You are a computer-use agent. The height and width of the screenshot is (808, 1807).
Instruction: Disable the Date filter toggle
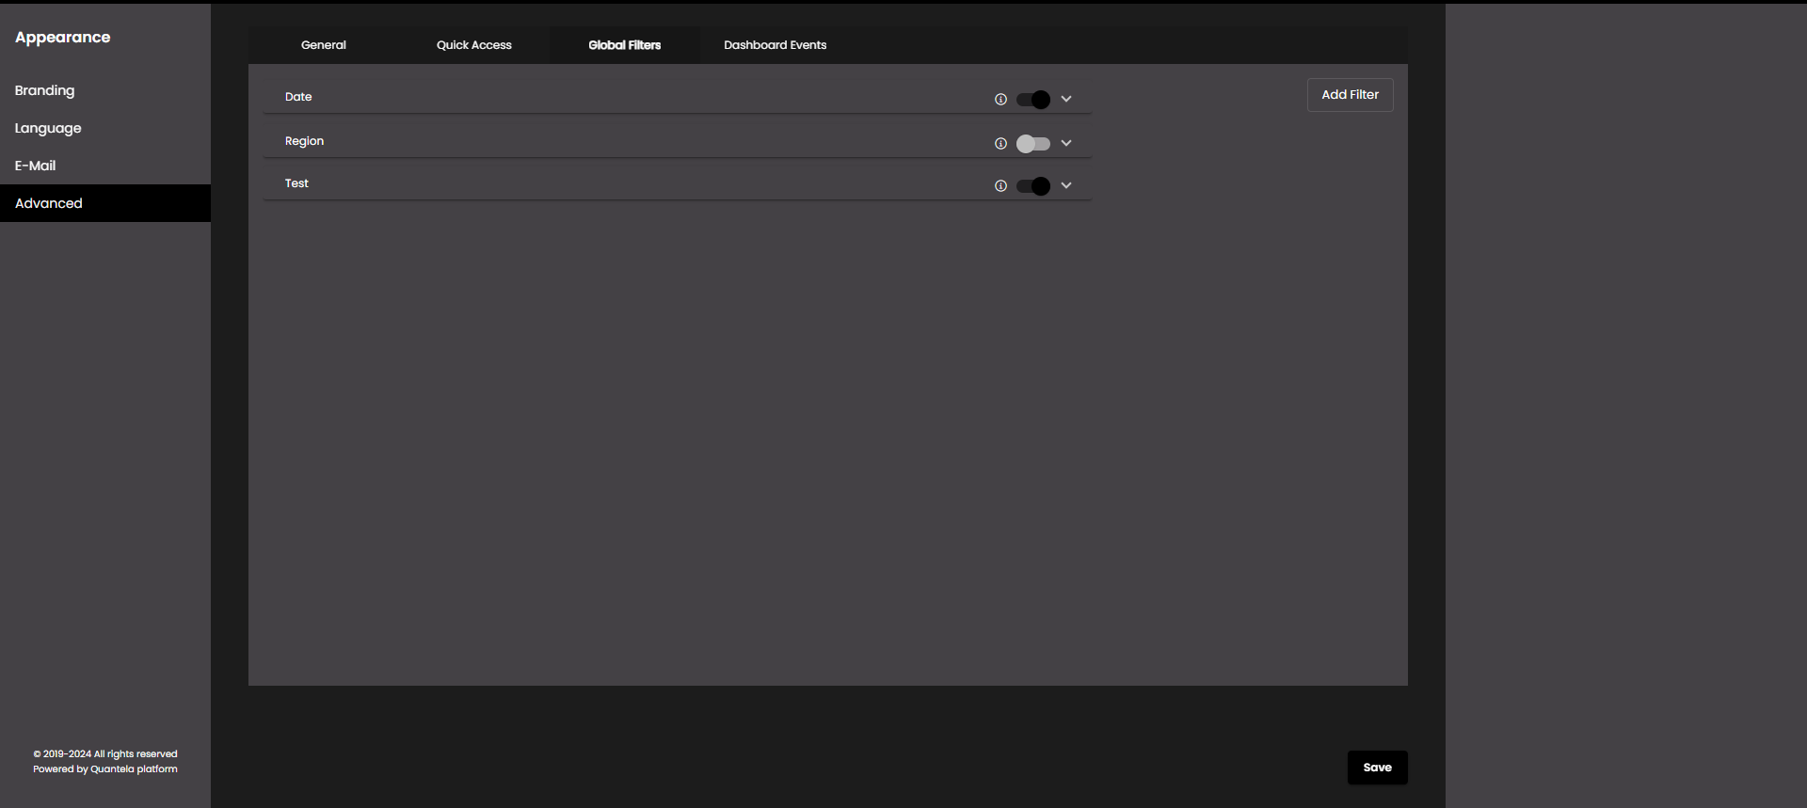(1033, 100)
